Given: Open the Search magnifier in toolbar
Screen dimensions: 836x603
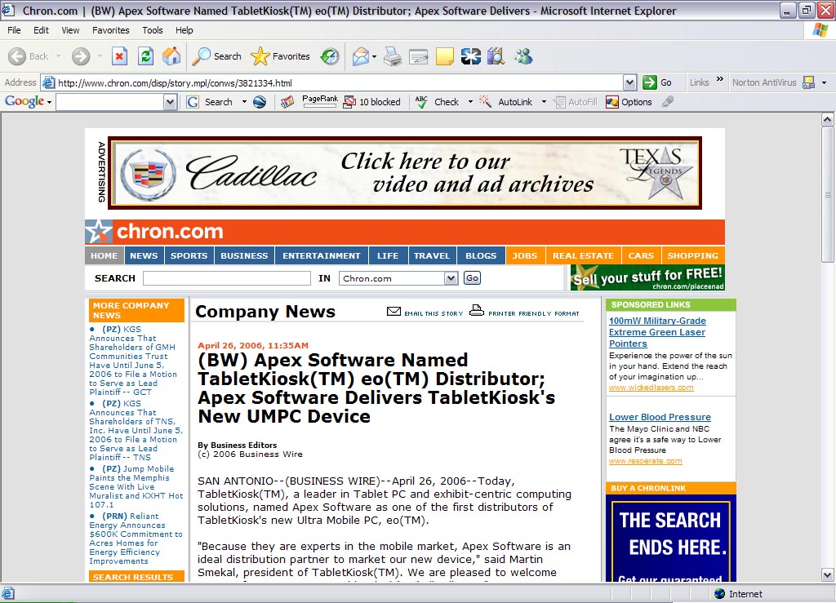Looking at the screenshot, I should click(216, 56).
